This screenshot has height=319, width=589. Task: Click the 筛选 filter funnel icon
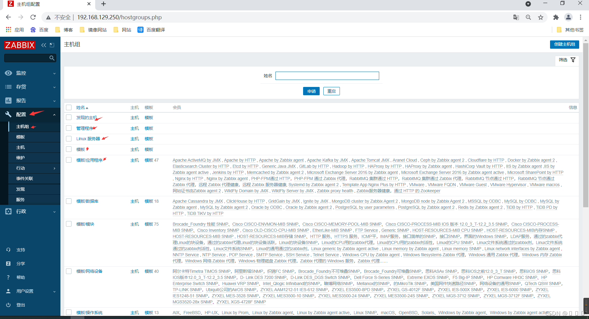pos(573,60)
